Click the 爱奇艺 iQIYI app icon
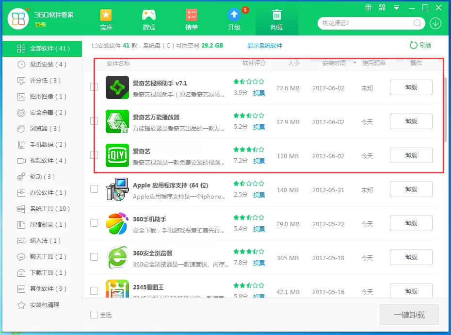The width and height of the screenshot is (451, 335). click(117, 155)
